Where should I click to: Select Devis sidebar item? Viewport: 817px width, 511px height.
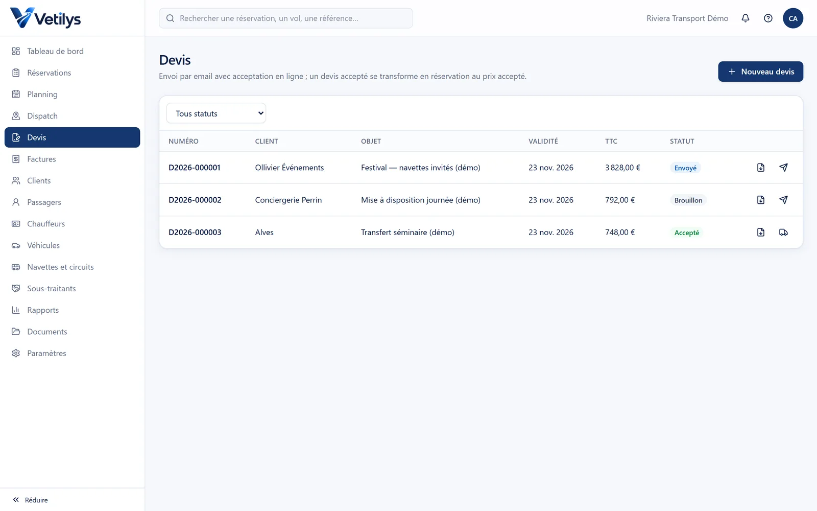tap(72, 137)
